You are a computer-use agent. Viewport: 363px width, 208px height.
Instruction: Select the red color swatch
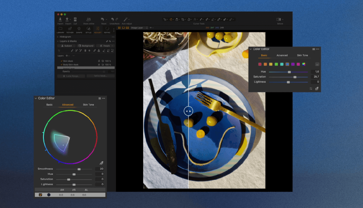tap(260, 64)
